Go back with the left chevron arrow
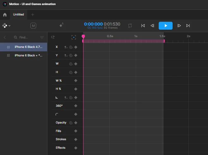Screen dimensions: 208x155 pos(5,37)
